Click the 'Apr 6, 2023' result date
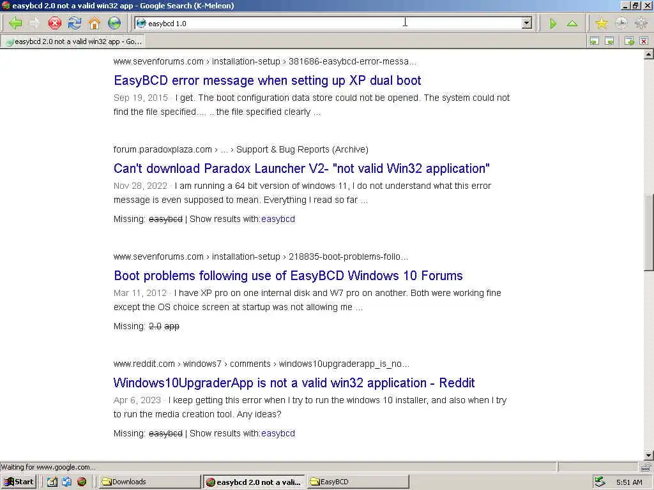This screenshot has height=490, width=654. coord(137,400)
